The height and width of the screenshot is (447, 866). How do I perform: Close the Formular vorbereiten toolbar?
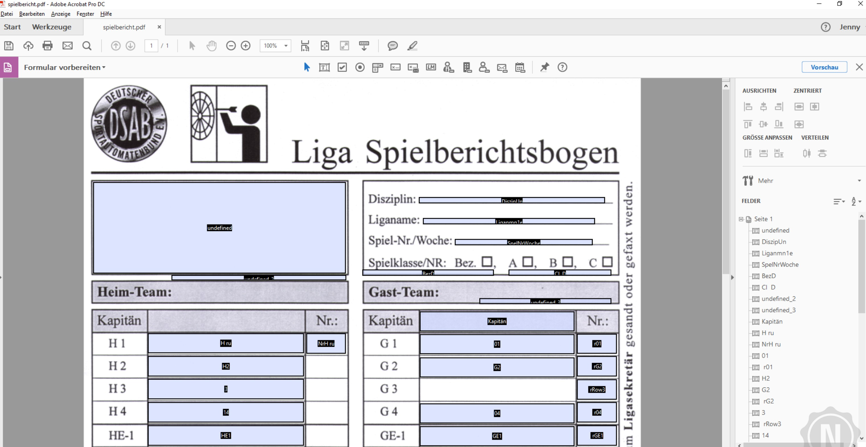point(859,67)
